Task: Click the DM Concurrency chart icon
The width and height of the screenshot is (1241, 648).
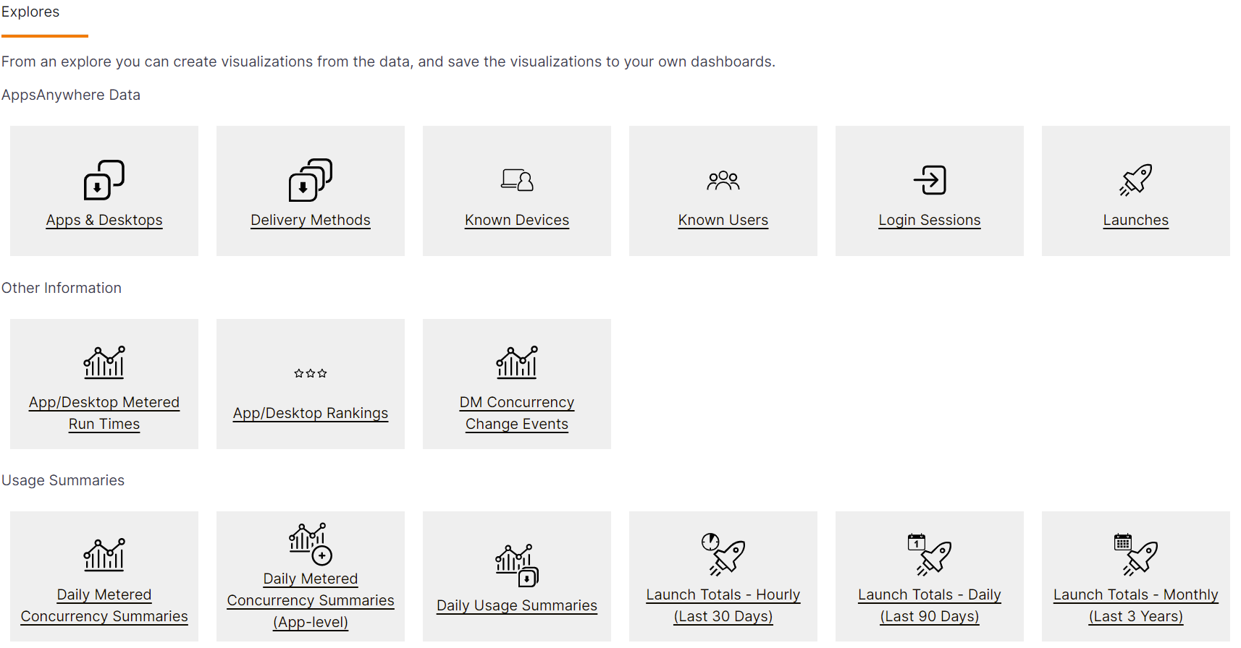Action: pyautogui.click(x=517, y=362)
